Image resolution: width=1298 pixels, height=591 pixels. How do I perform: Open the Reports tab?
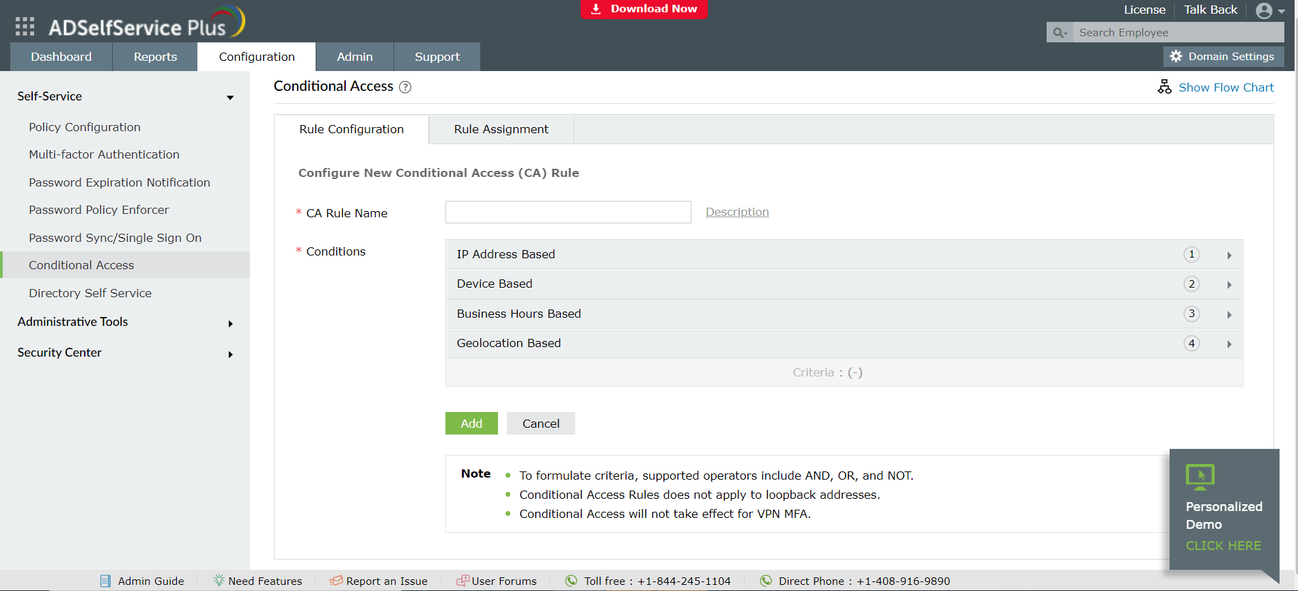click(x=155, y=57)
